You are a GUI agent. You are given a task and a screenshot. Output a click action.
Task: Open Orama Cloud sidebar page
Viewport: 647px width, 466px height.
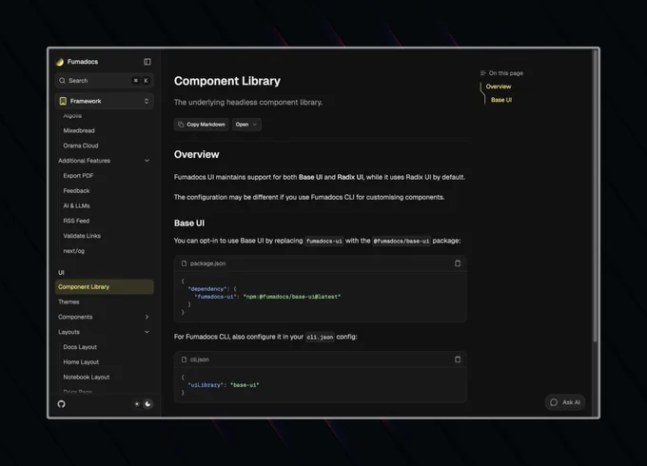pos(81,146)
